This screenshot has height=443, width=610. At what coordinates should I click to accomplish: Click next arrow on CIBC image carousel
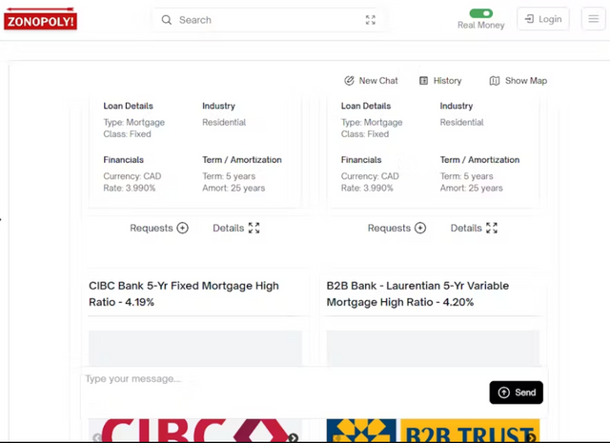[294, 438]
